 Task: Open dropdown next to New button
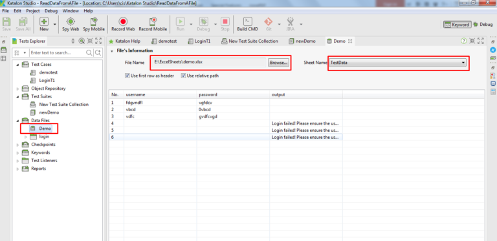pyautogui.click(x=54, y=24)
